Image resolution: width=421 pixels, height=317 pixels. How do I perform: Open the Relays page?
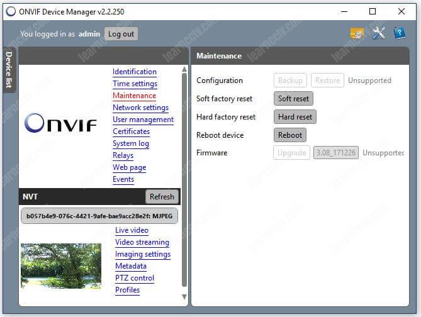(x=123, y=155)
